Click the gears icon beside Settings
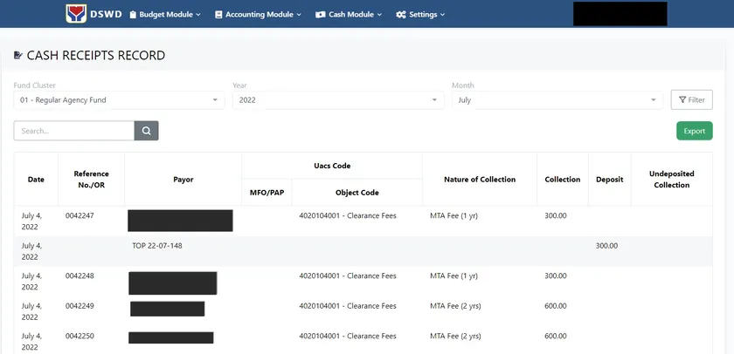The image size is (734, 354). click(401, 15)
